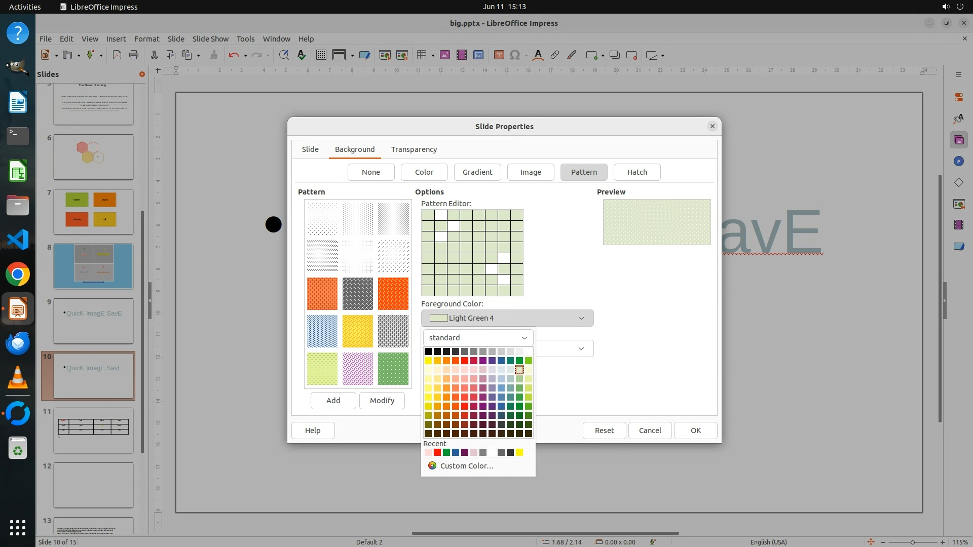Click the Export as PDF toolbar icon

117,55
